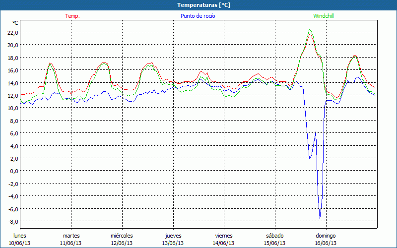
Task: Click the lunes day label
Action: click(20, 236)
